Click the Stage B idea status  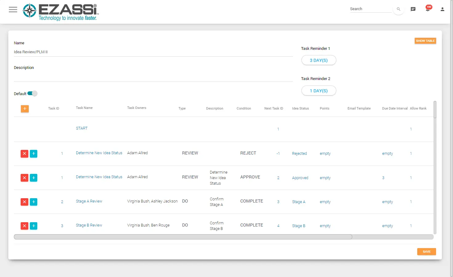pyautogui.click(x=299, y=226)
